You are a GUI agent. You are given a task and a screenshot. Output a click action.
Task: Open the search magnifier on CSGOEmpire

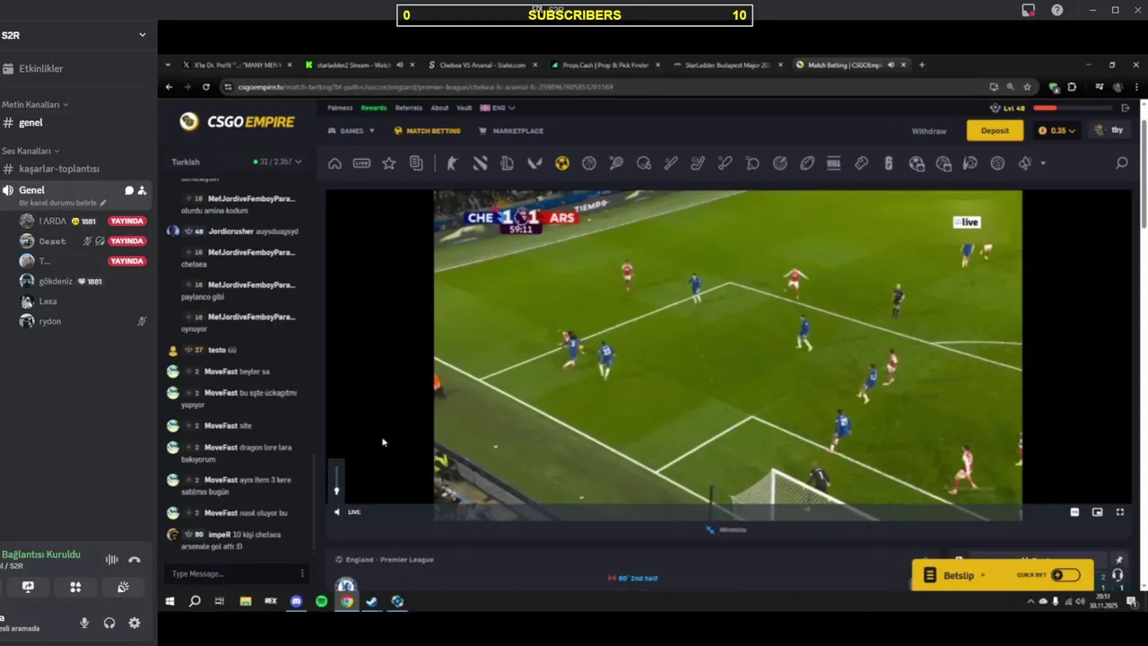click(1121, 163)
